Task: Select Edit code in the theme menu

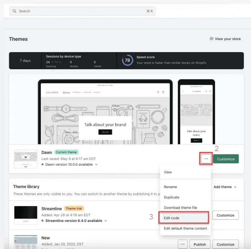Action: pos(184,218)
